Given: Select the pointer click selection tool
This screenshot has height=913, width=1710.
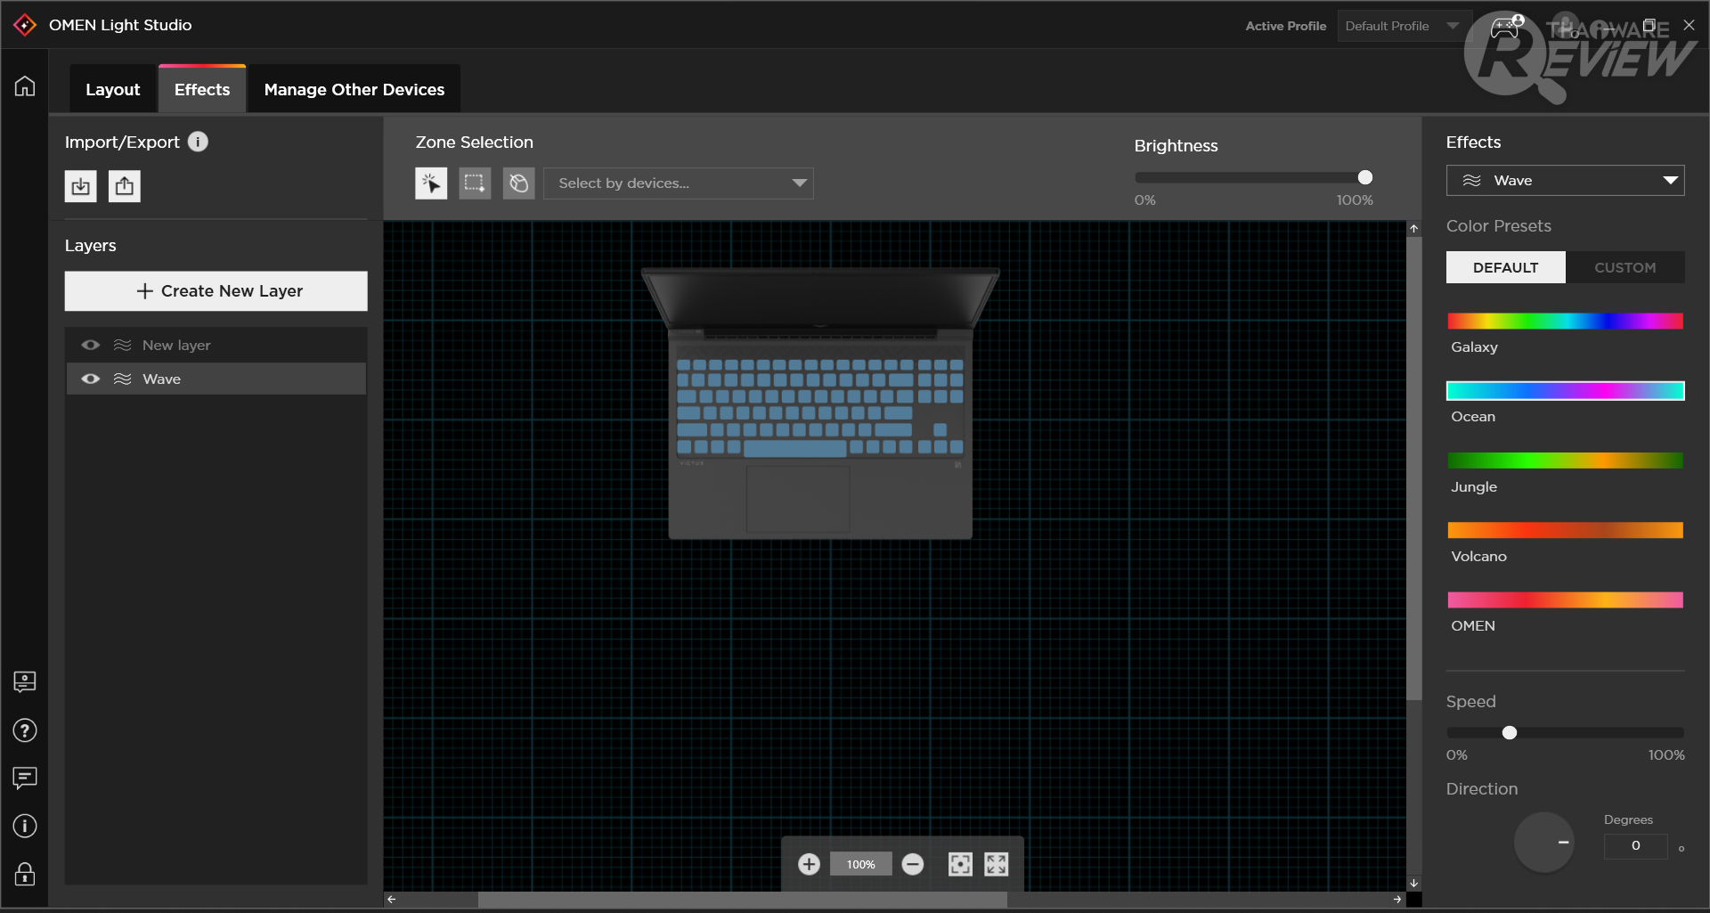Looking at the screenshot, I should [x=431, y=183].
